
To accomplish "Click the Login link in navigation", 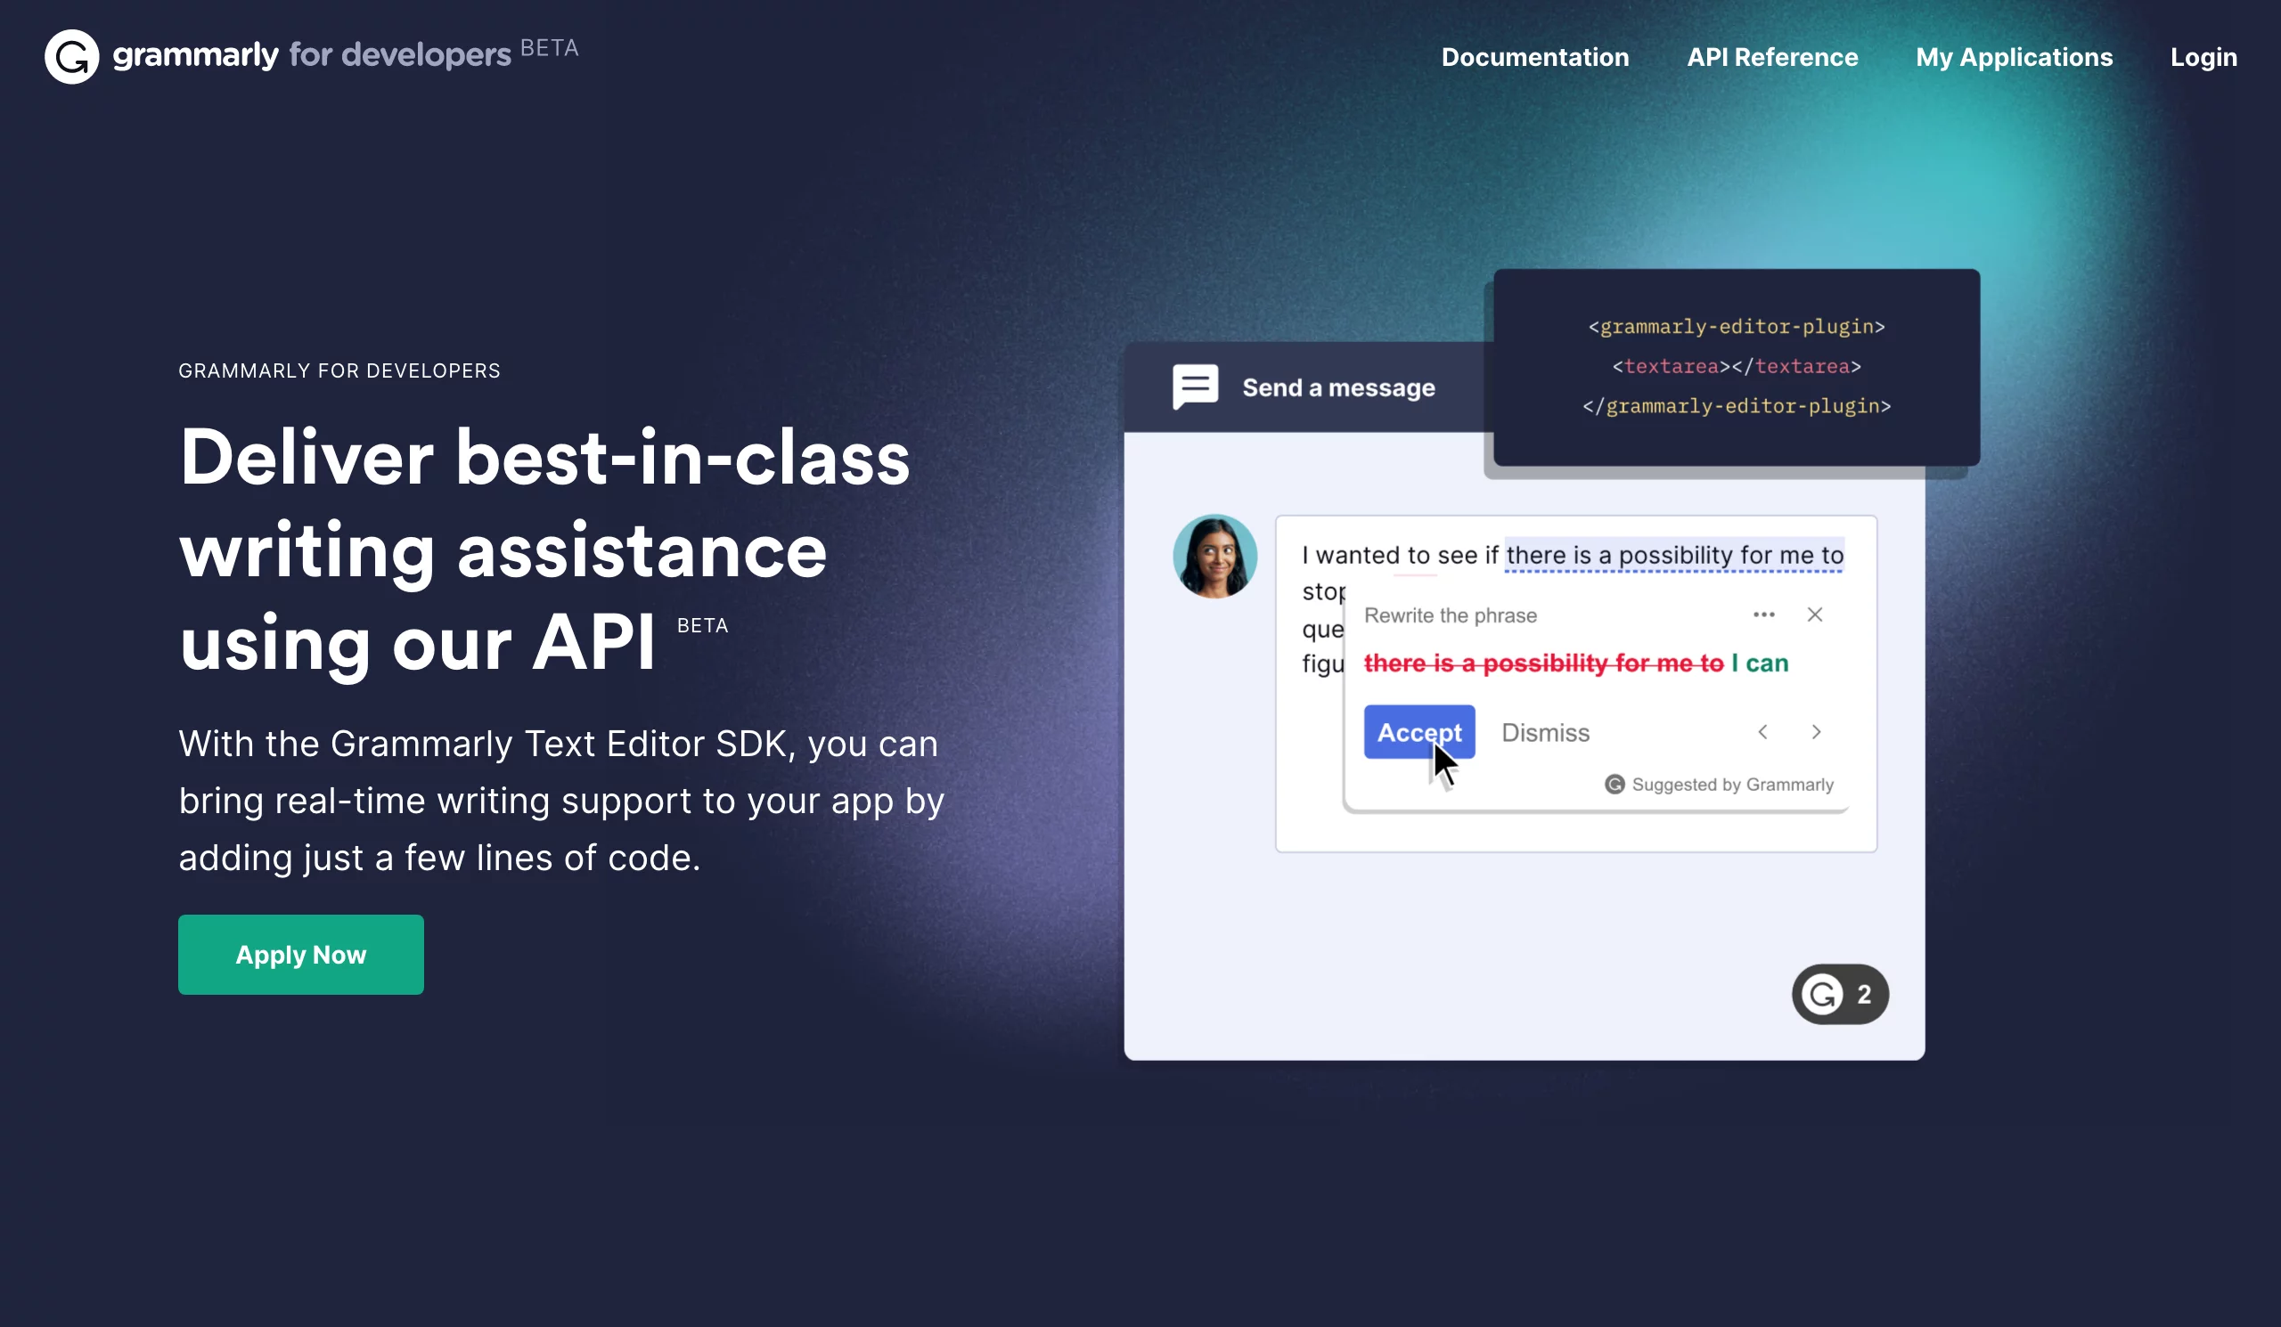I will click(2203, 57).
